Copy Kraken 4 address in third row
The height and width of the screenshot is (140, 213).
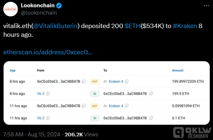[127, 106]
